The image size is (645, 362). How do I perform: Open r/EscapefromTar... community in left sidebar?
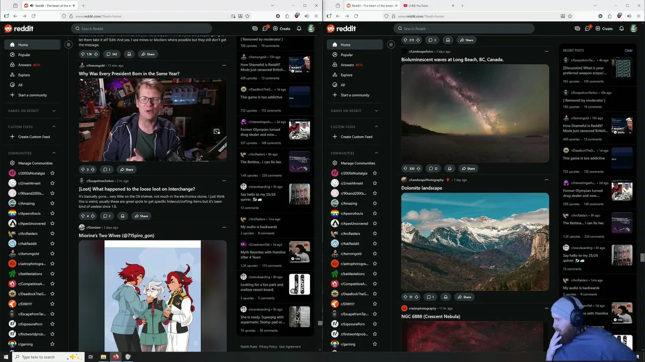coord(32,314)
